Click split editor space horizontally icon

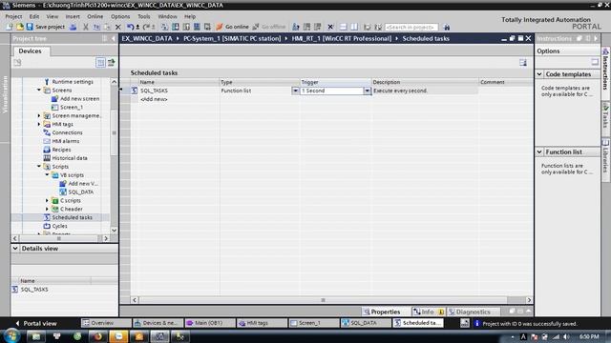click(x=344, y=27)
